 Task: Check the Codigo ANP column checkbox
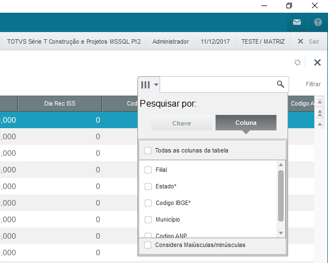[148, 235]
